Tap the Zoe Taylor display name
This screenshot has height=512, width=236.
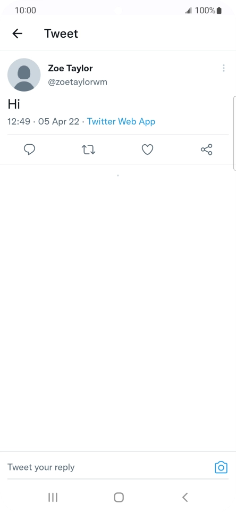(x=70, y=68)
